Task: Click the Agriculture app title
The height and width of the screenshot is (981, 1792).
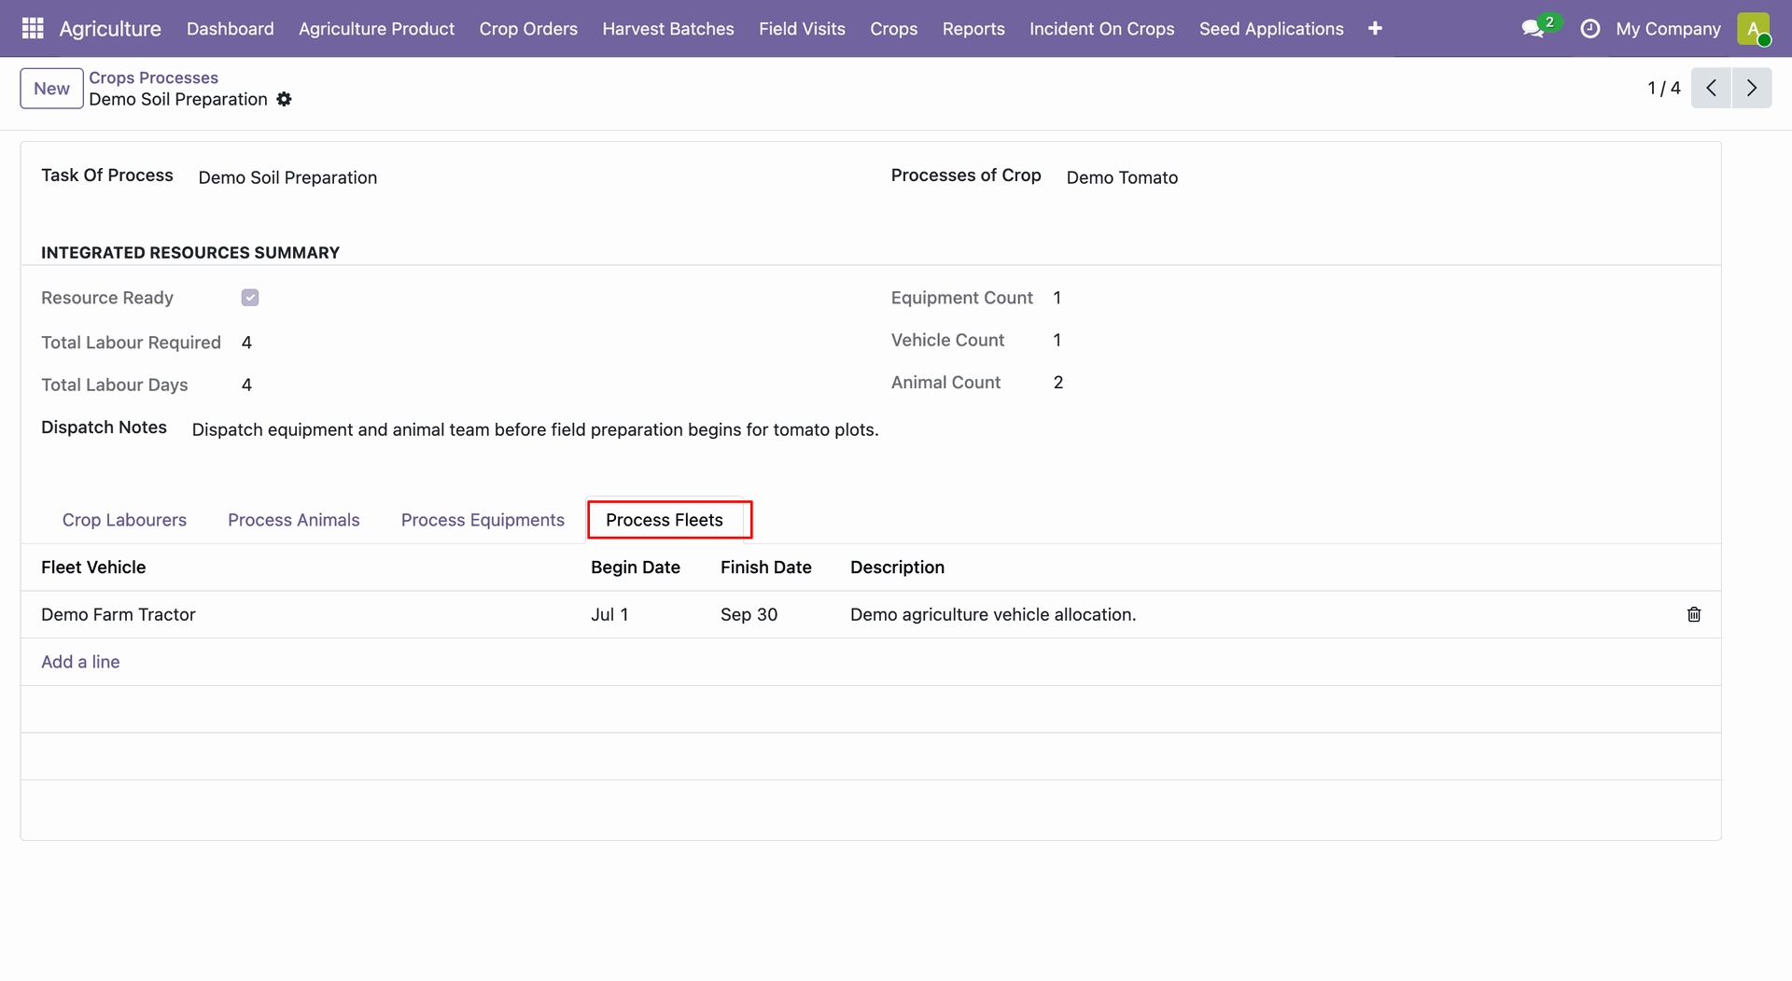Action: click(110, 29)
